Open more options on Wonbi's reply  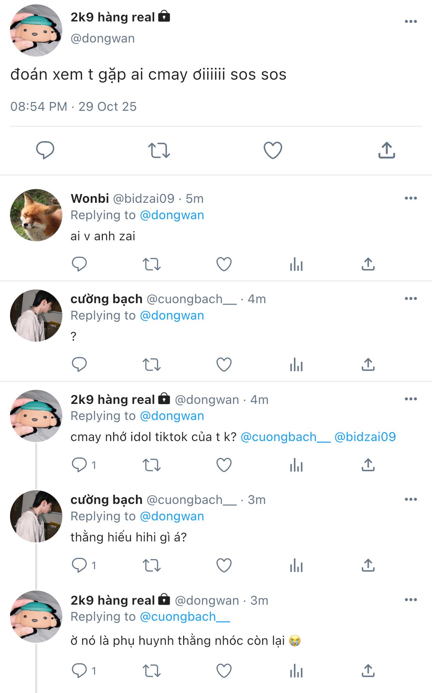point(411,198)
